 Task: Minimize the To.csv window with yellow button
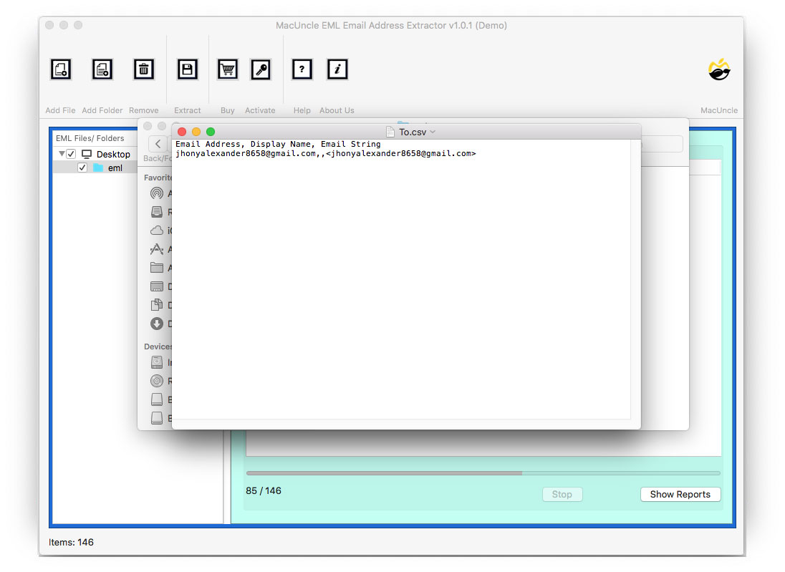click(x=196, y=132)
